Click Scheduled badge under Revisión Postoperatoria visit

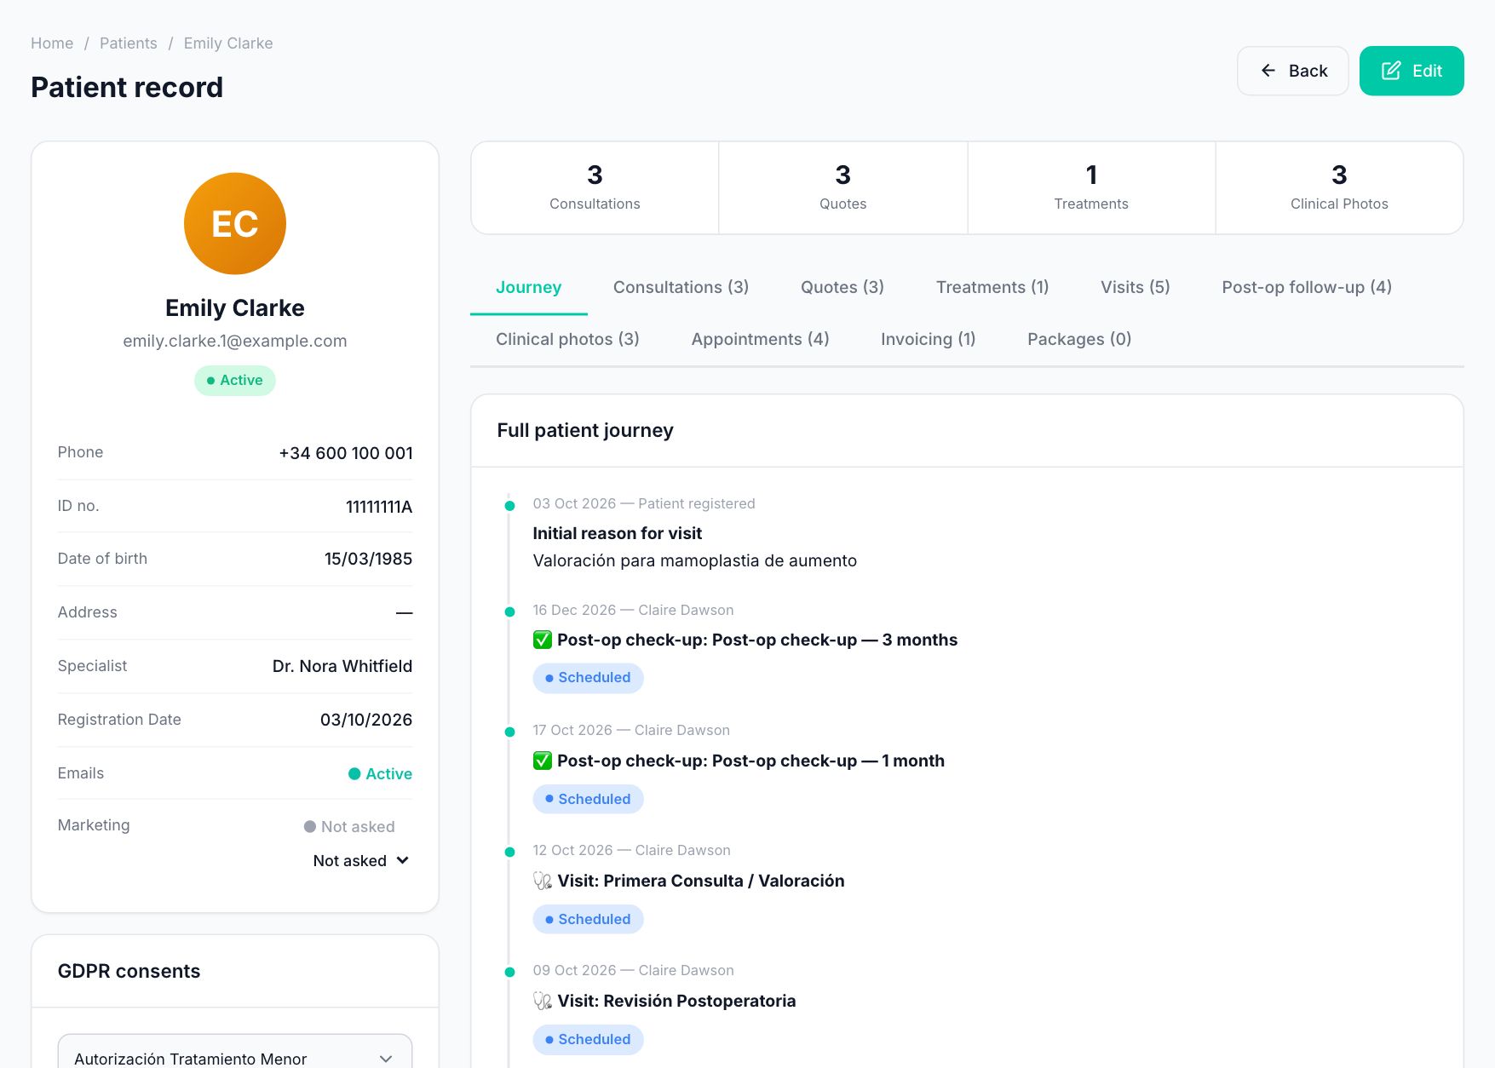coord(588,1039)
